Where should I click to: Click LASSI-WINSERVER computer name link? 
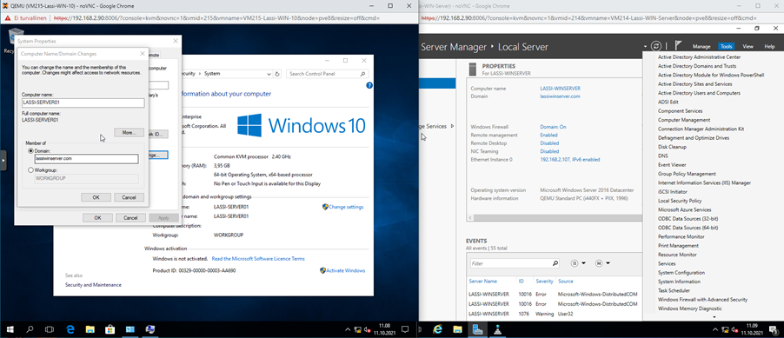coord(560,88)
